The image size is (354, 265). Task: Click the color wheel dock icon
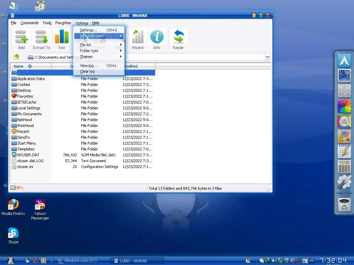(x=344, y=106)
